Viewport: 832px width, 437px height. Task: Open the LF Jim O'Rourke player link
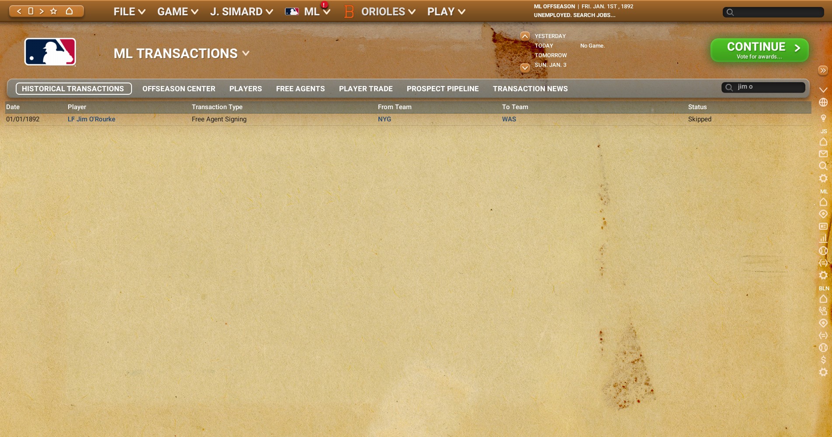pyautogui.click(x=91, y=119)
